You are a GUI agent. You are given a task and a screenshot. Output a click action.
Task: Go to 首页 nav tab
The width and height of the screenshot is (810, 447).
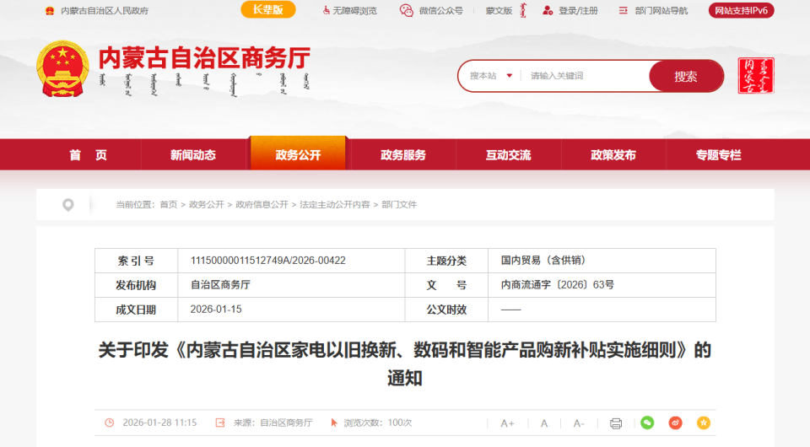(x=89, y=155)
